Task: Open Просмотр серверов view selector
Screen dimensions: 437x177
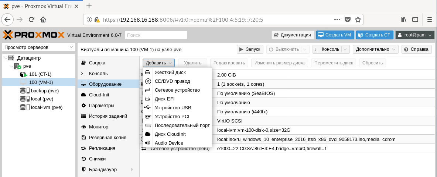Action: point(39,47)
